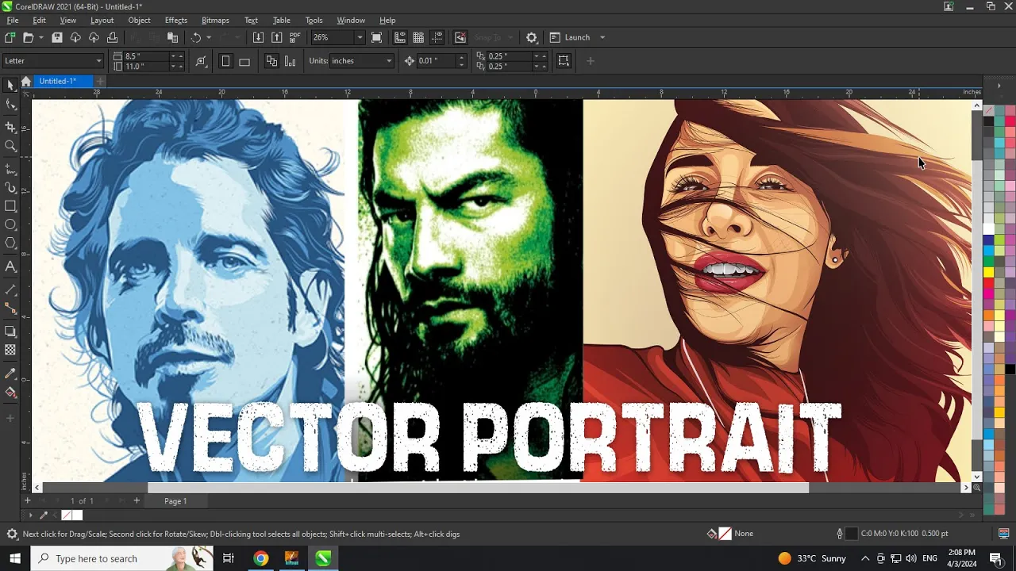The image size is (1016, 571).
Task: Click the horizontal scrollbar thumb
Action: [478, 488]
